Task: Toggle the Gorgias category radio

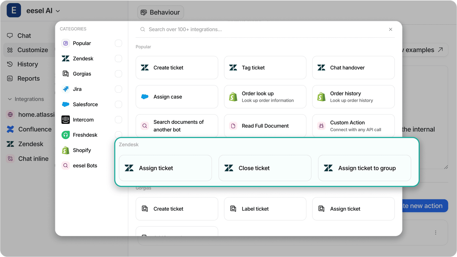Action: click(x=118, y=74)
